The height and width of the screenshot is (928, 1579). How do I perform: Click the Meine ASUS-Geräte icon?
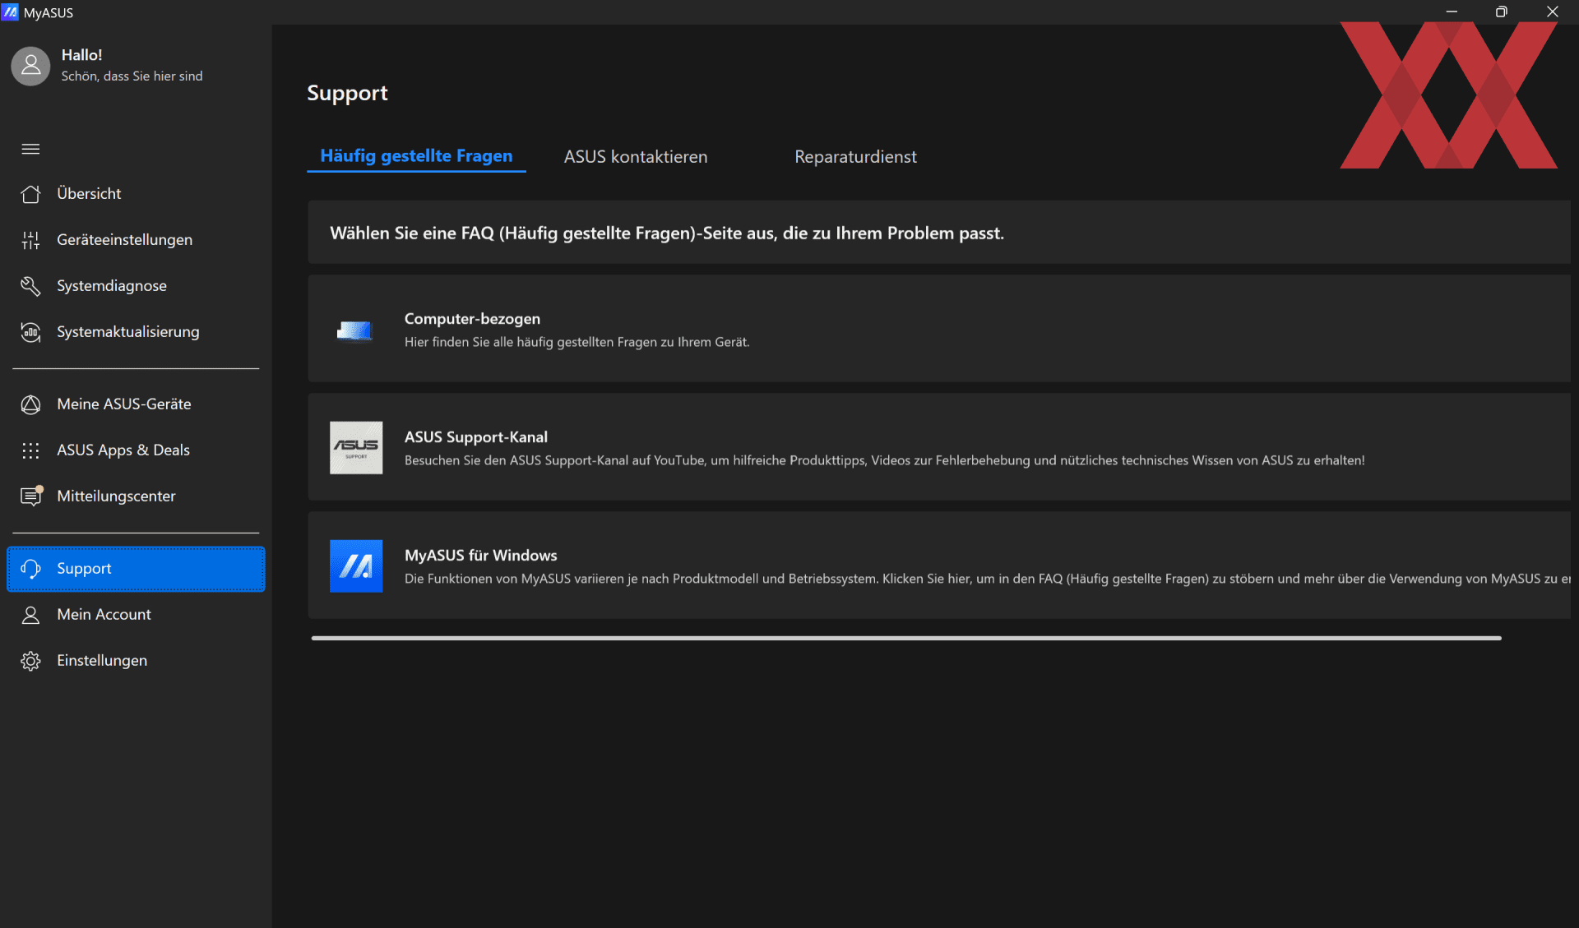pyautogui.click(x=30, y=404)
